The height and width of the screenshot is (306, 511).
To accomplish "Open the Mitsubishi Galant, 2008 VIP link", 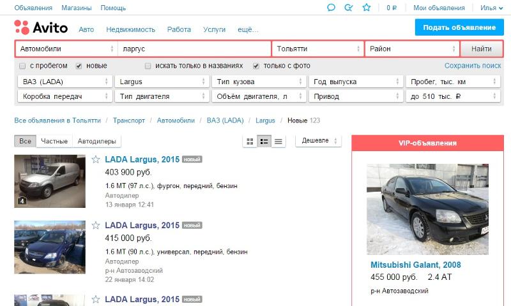I will pos(416,265).
